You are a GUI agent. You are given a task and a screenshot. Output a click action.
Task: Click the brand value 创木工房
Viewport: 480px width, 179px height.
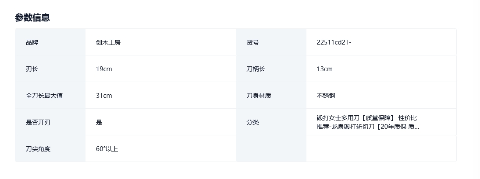click(108, 42)
